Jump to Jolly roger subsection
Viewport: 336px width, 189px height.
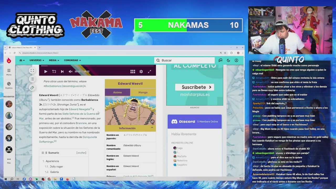(56, 167)
